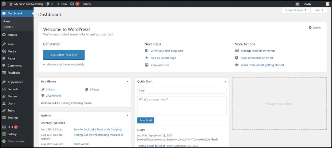This screenshot has height=148, width=332.
Task: Open the Updates submenu item
Action: (x=7, y=27)
